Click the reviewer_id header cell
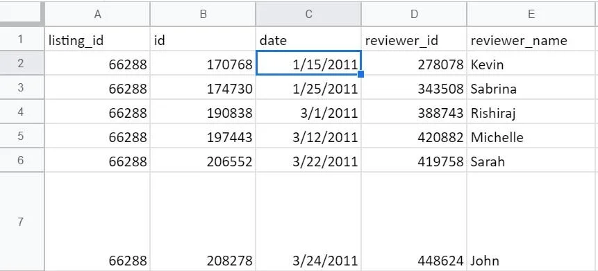The height and width of the screenshot is (271, 598). [414, 39]
